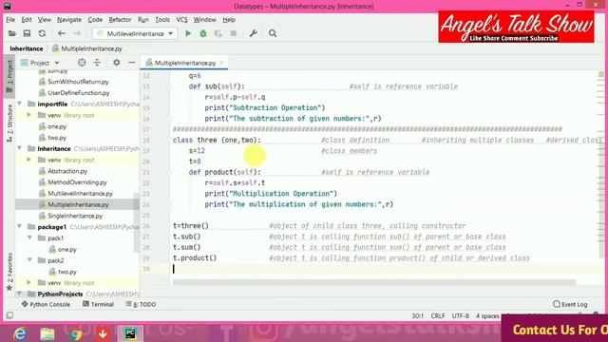Open the VCS menu
The width and height of the screenshot is (608, 342).
[x=181, y=20]
